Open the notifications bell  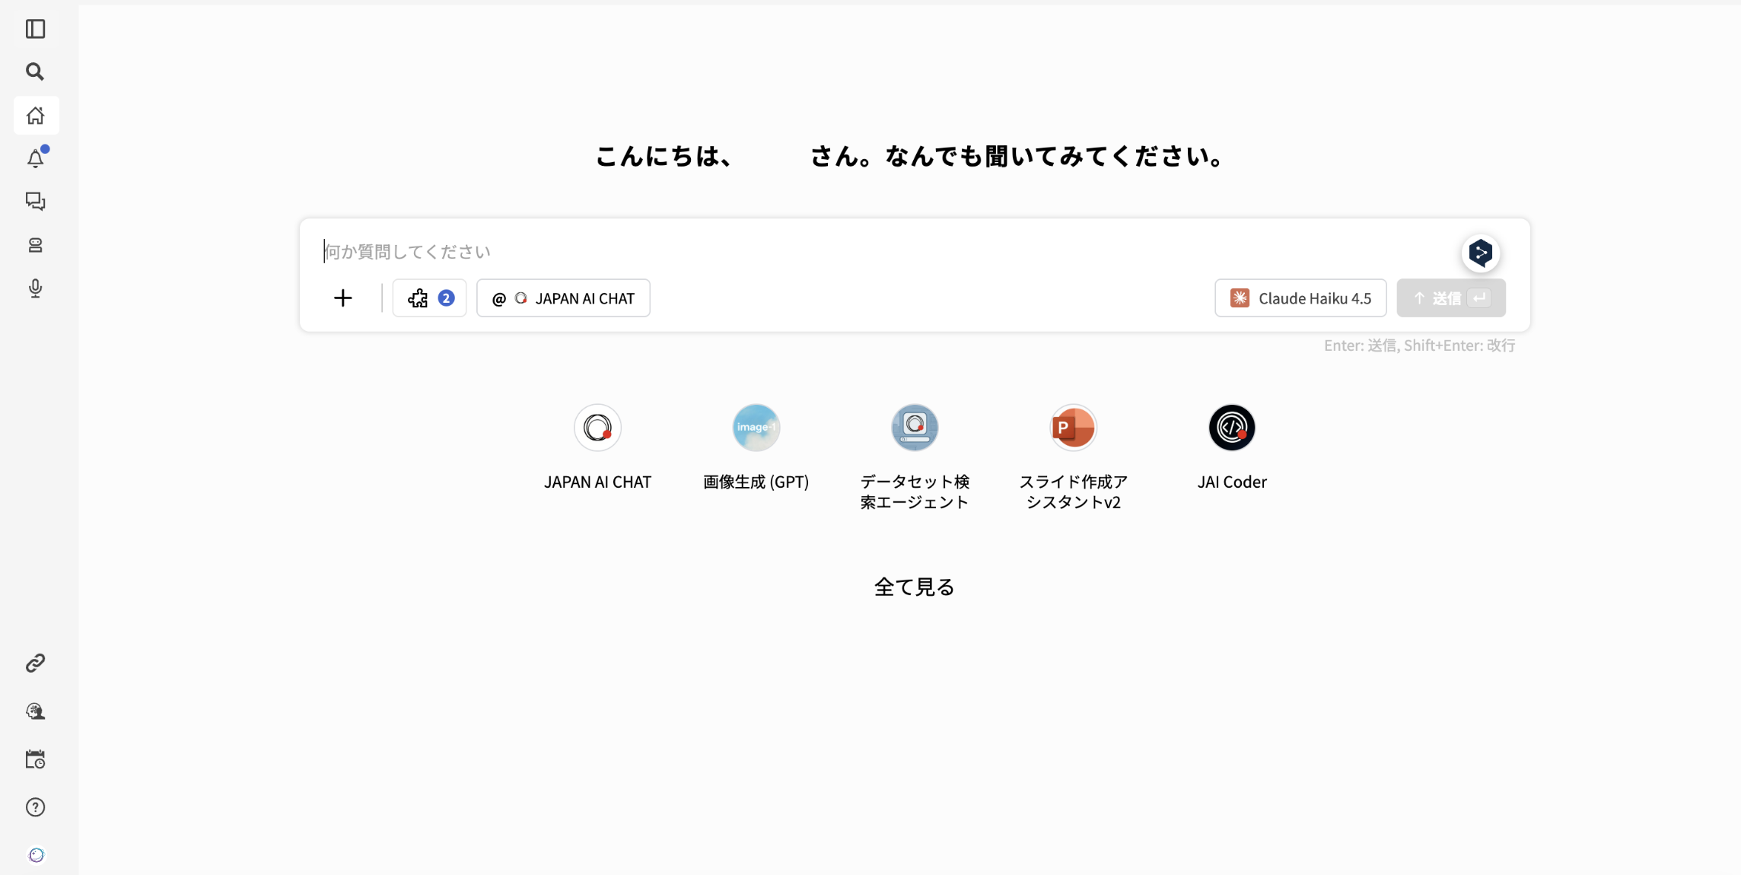pyautogui.click(x=36, y=158)
